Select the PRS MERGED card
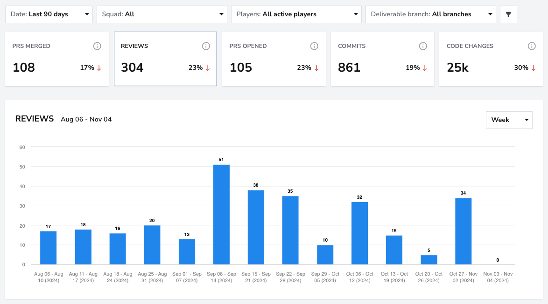The height and width of the screenshot is (304, 548). pos(57,59)
